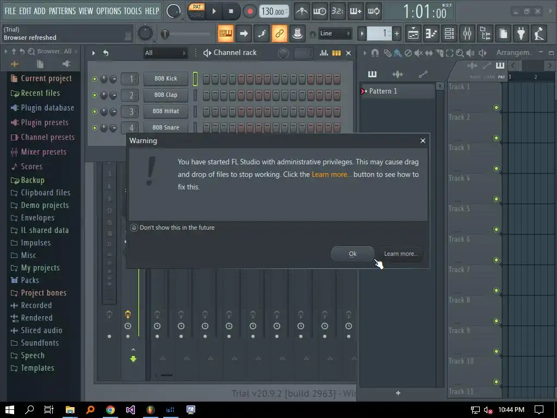This screenshot has width=557, height=418.
Task: Check Don't show this in the future
Action: pos(134,228)
